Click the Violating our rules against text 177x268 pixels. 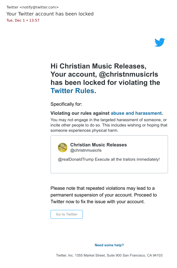point(80,113)
